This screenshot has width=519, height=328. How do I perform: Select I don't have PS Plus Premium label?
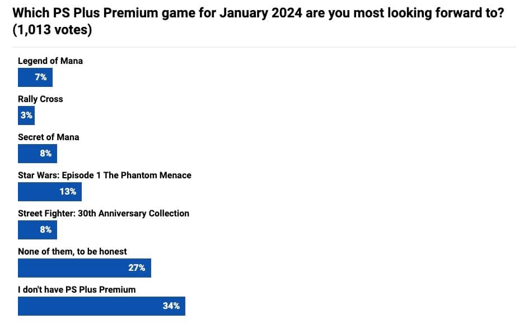[x=77, y=289]
